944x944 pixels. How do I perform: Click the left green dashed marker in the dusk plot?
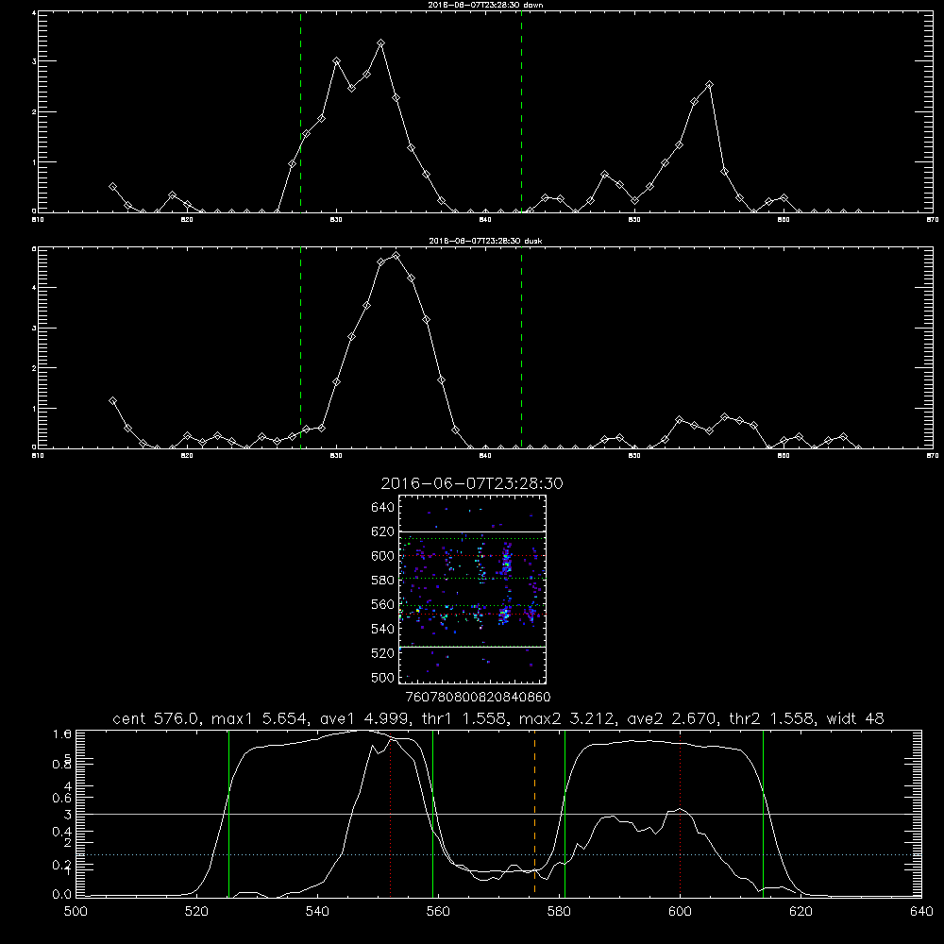300,347
